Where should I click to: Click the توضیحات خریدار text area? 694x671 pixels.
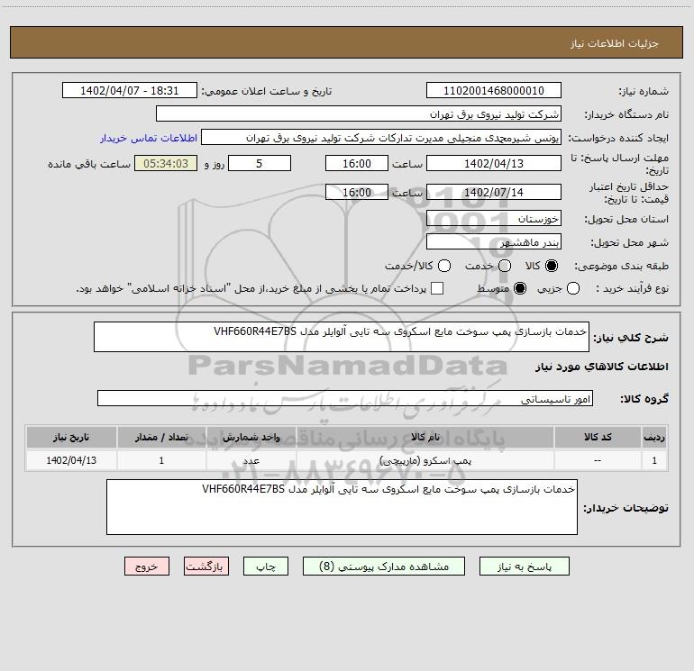click(342, 507)
